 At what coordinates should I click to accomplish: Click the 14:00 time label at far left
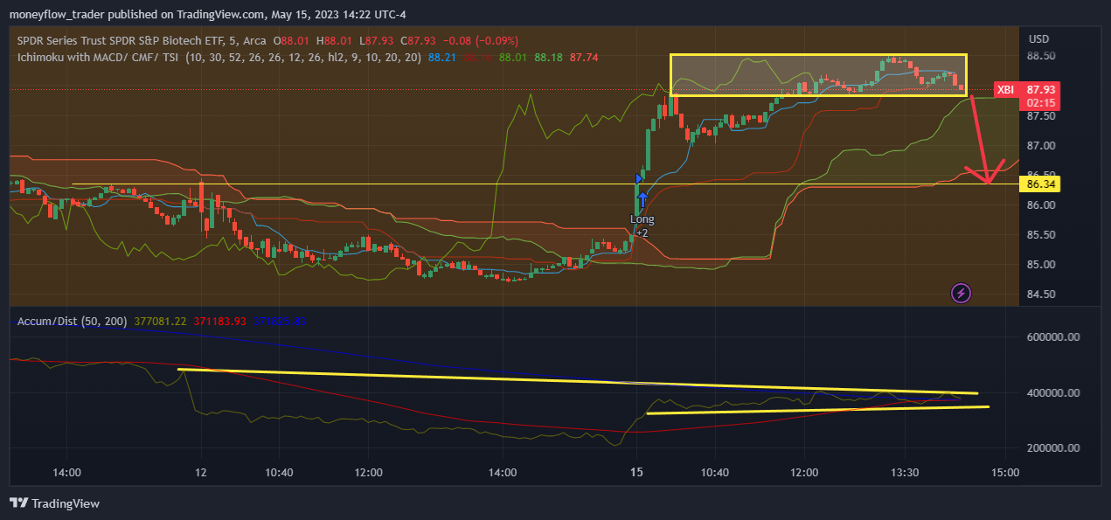(67, 473)
